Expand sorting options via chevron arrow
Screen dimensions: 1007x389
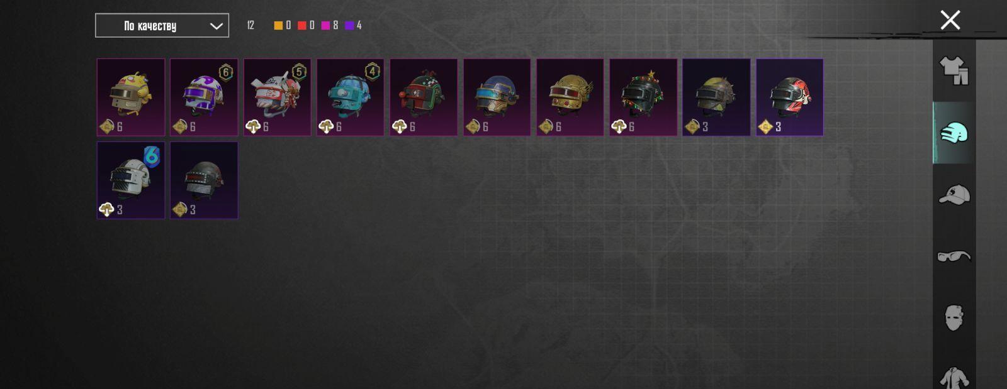pyautogui.click(x=216, y=26)
